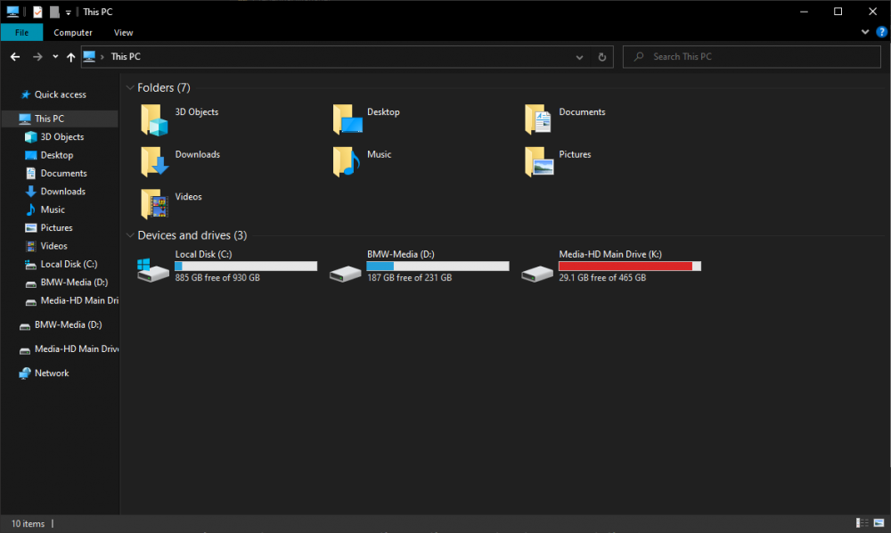Open the 3D Objects folder icon

(154, 119)
